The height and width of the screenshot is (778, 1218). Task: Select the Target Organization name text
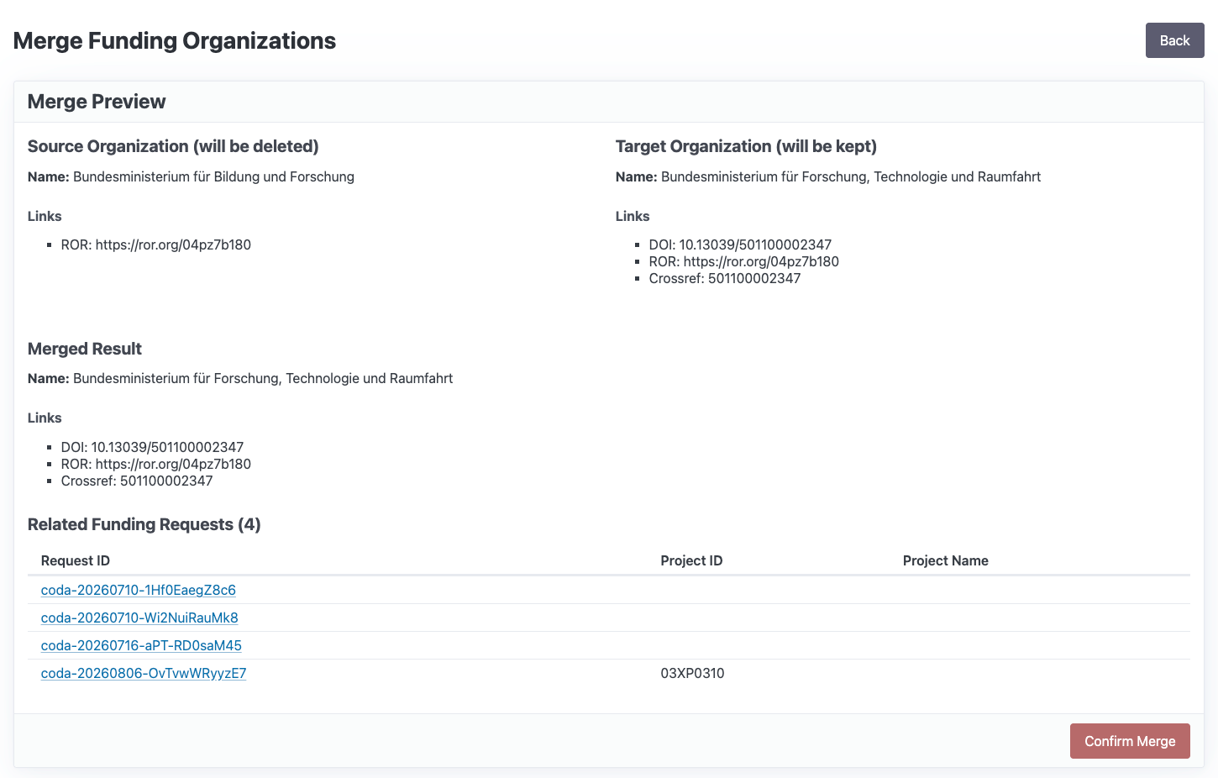[x=851, y=176]
